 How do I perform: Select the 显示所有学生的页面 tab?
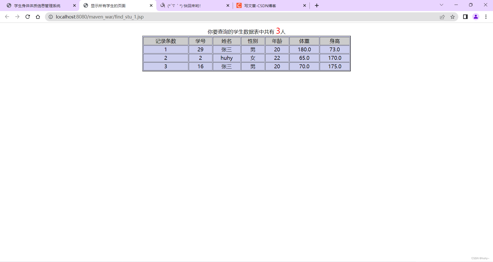[118, 5]
